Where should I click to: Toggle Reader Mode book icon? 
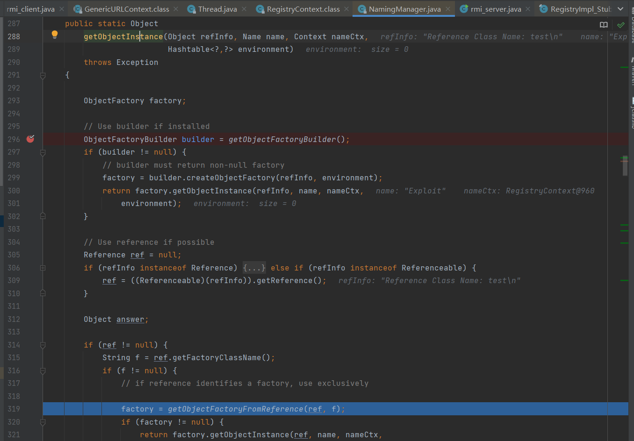(604, 25)
